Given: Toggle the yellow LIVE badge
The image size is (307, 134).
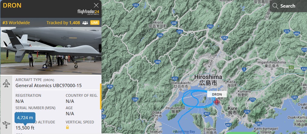Looking at the screenshot, I should point(95,23).
